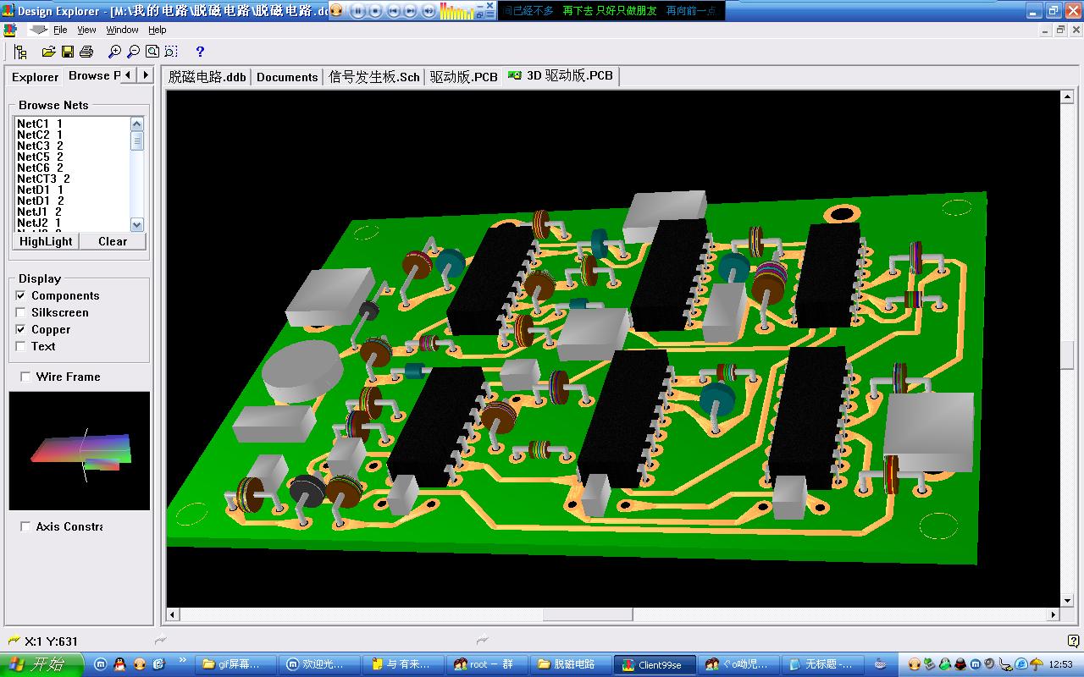This screenshot has height=677, width=1084.
Task: Select net NetC1 1 in Browse Nets
Action: point(40,124)
